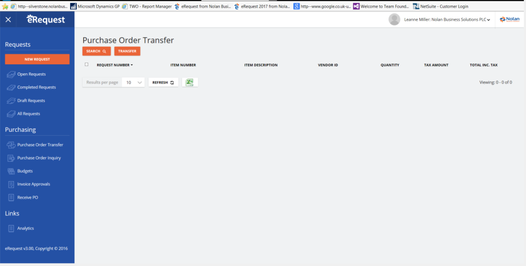The height and width of the screenshot is (266, 526).
Task: Open Purchase Order Inquiry page
Action: coord(39,158)
